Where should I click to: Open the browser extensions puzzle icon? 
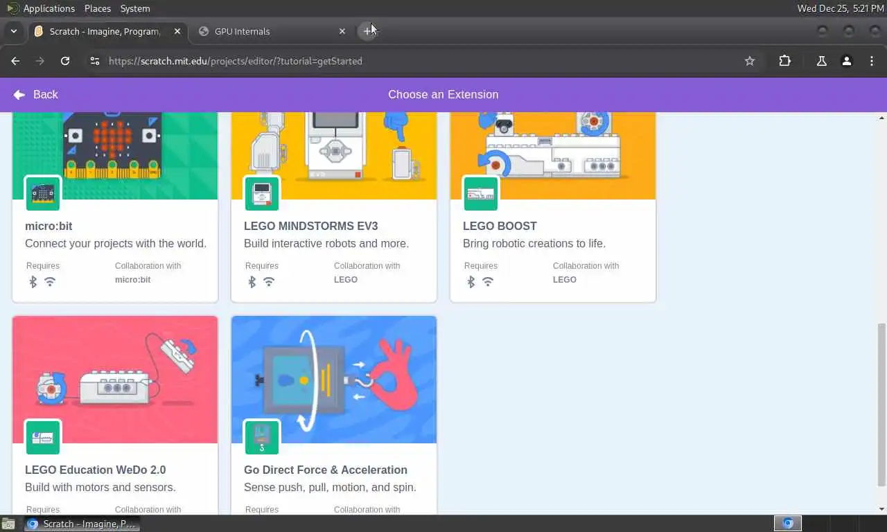(x=784, y=61)
